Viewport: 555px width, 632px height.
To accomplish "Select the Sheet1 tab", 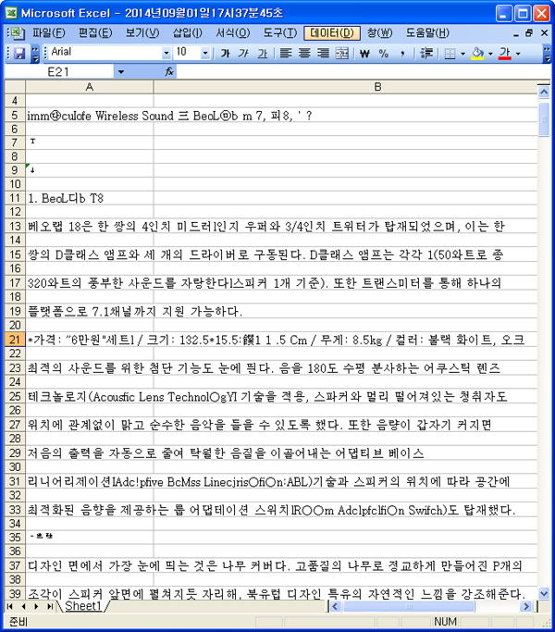I will (82, 606).
